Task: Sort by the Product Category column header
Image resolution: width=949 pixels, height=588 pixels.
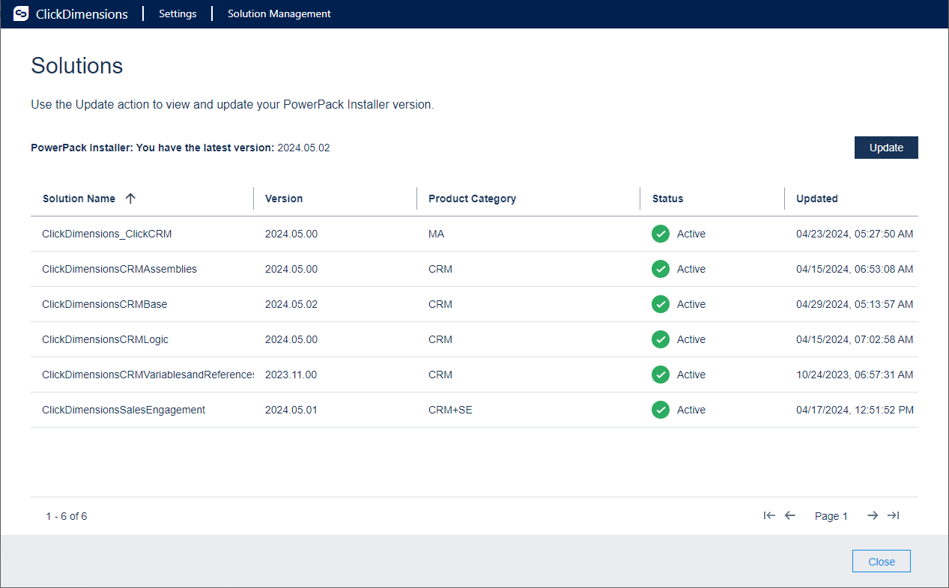Action: click(472, 198)
